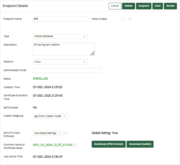Click the Download (wallet) button

140,144
